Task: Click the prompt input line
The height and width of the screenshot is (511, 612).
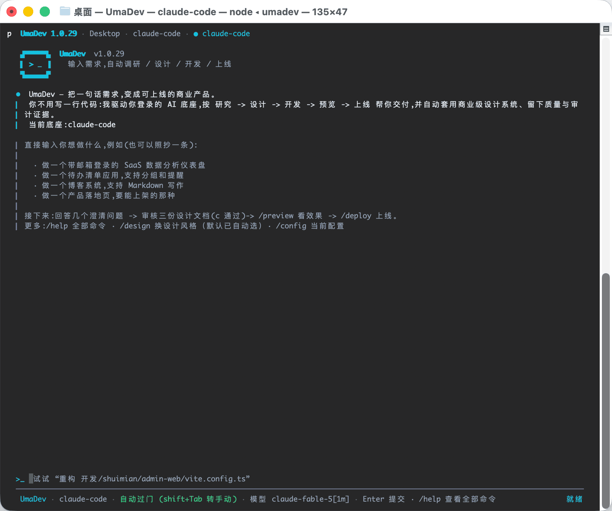Action: coord(300,479)
